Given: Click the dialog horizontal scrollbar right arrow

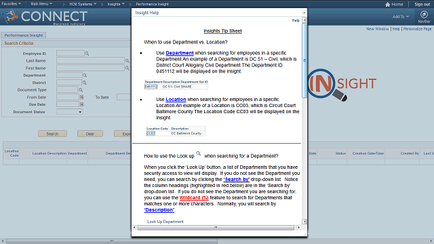Looking at the screenshot, I should 298,228.
